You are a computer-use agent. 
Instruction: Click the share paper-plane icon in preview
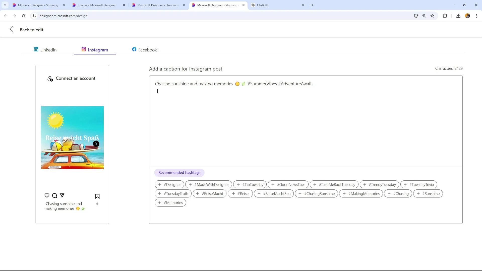click(62, 195)
